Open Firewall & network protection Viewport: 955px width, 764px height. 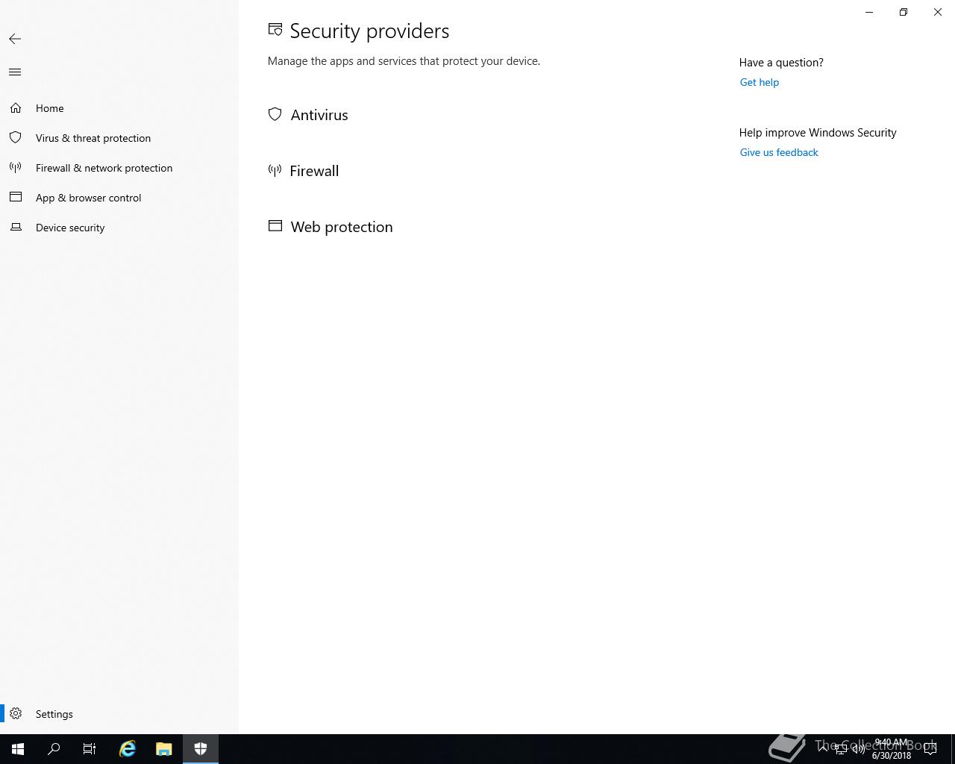point(119,168)
